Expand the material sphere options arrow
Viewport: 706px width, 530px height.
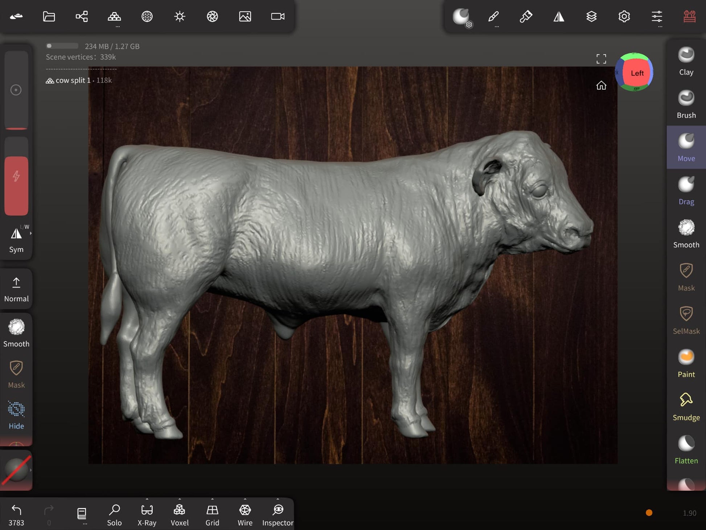[30, 470]
